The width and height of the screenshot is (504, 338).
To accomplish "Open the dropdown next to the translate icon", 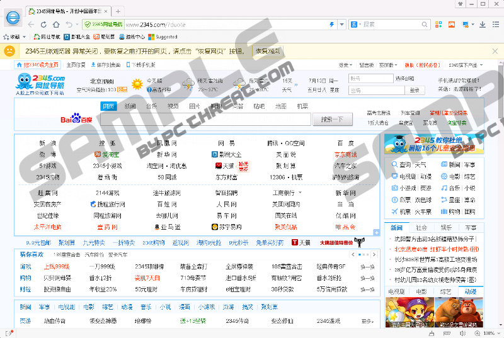I will point(473,25).
